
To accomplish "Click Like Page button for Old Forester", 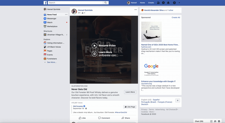I will pyautogui.click(x=130, y=107).
